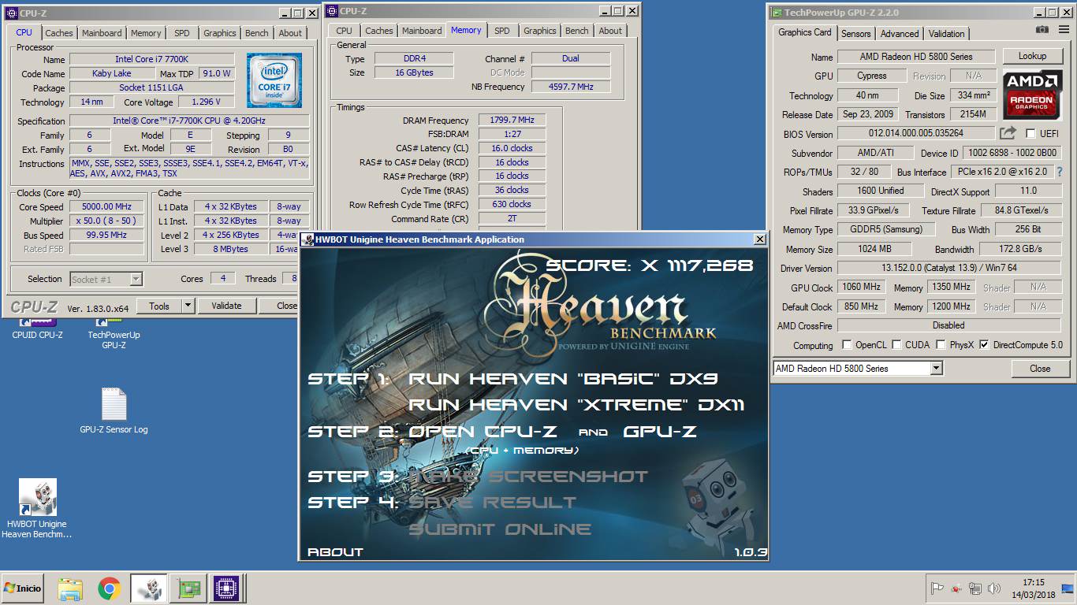
Task: Open the Sensors tab in GPU-Z
Action: (855, 34)
